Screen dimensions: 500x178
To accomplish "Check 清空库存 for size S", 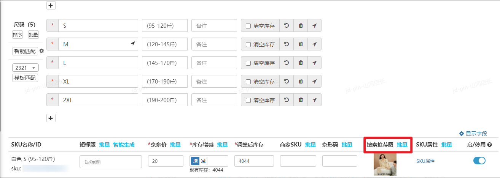I will point(248,26).
